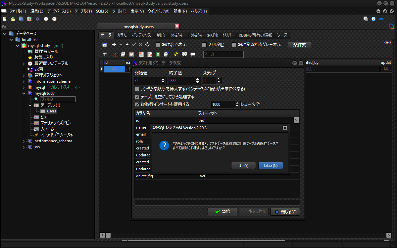Image resolution: width=397 pixels, height=248 pixels.
Task: Click the up-triangle edit row icon
Action: [x=127, y=45]
